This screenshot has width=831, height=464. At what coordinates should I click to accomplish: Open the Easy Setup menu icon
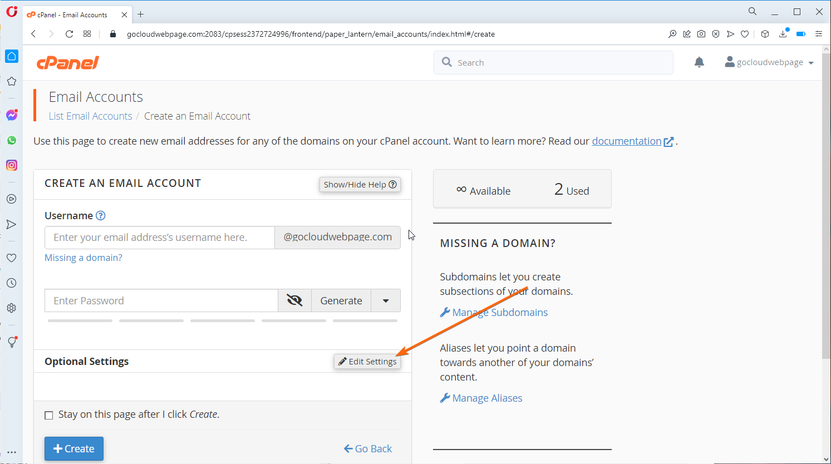(x=819, y=34)
